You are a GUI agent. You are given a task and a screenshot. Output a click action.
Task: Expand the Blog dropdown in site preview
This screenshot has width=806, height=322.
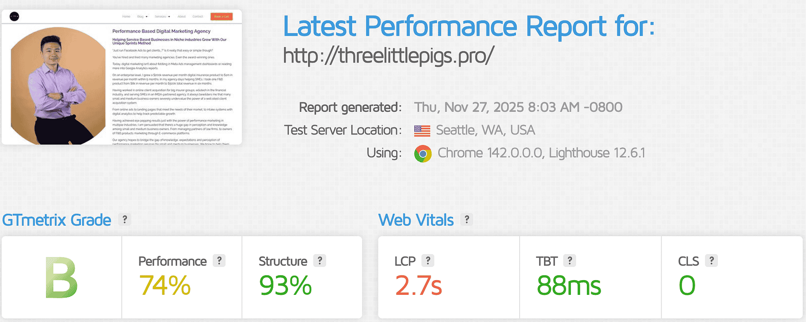click(142, 17)
